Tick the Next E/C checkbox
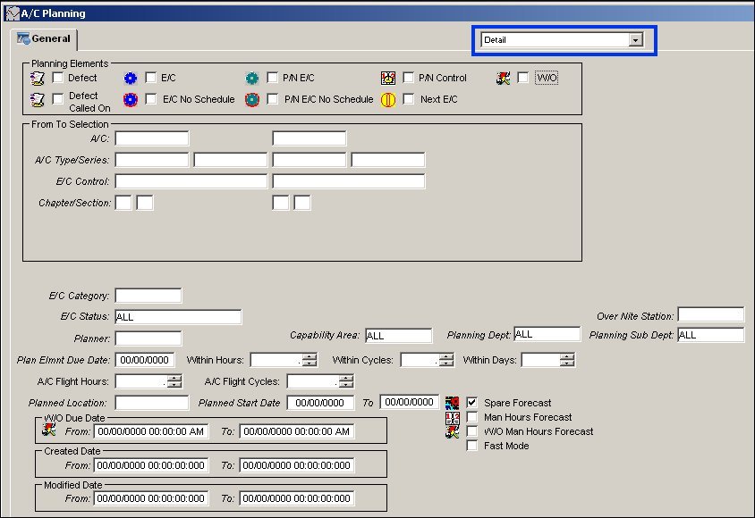Viewport: 755px width, 518px height. (408, 99)
